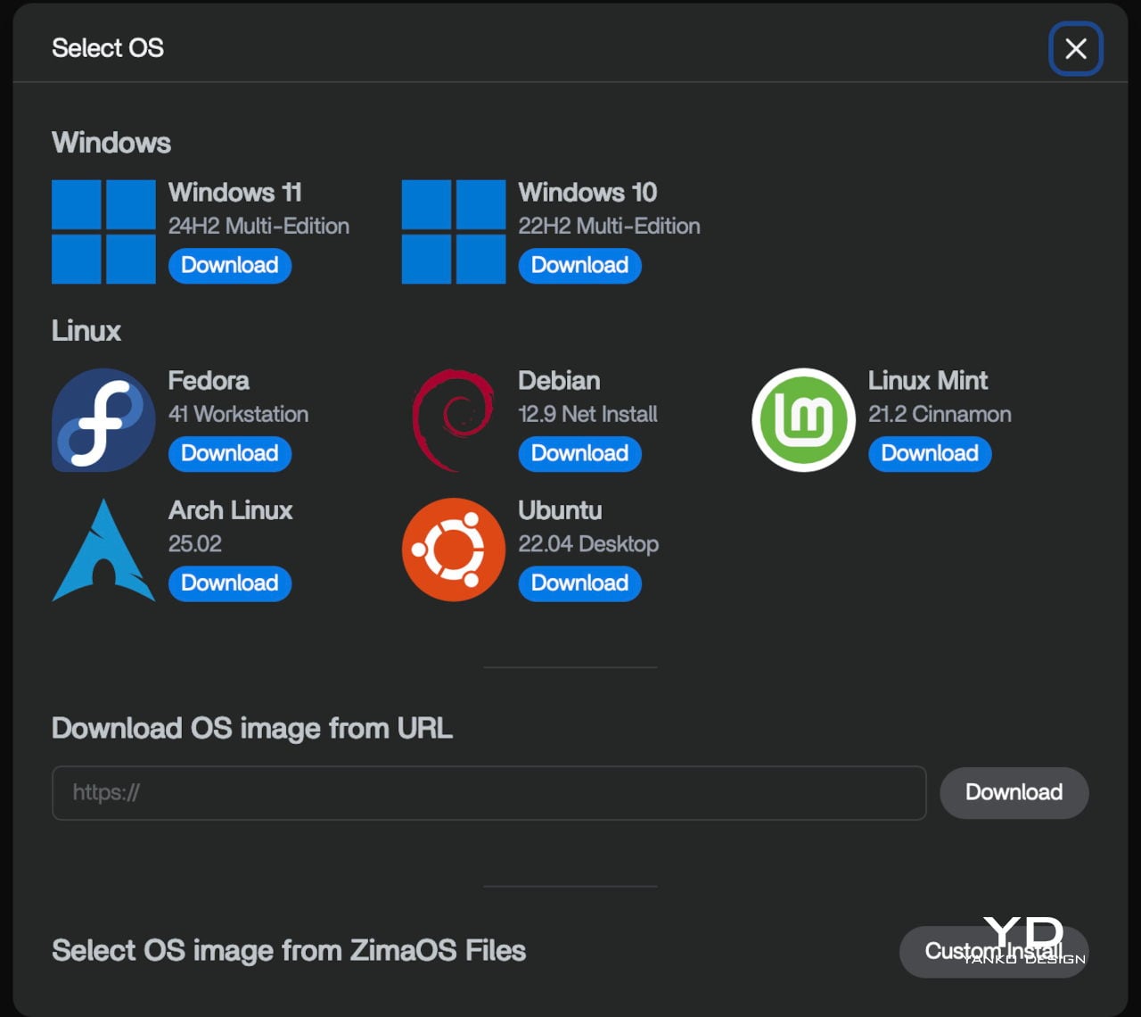Screen dimensions: 1141x1017
Task: Close the Select OS dialog
Action: [1075, 49]
